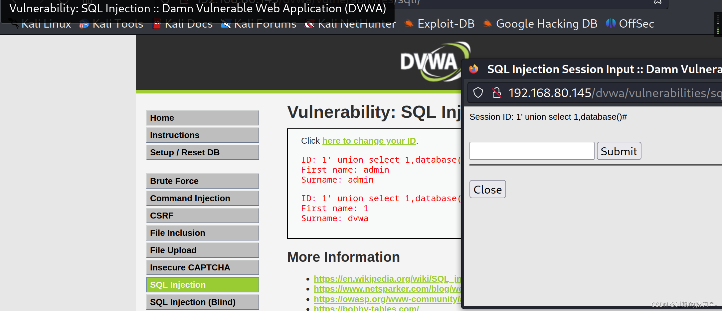Click shield tracking protection icon in popup
Image resolution: width=722 pixels, height=311 pixels.
click(x=478, y=92)
